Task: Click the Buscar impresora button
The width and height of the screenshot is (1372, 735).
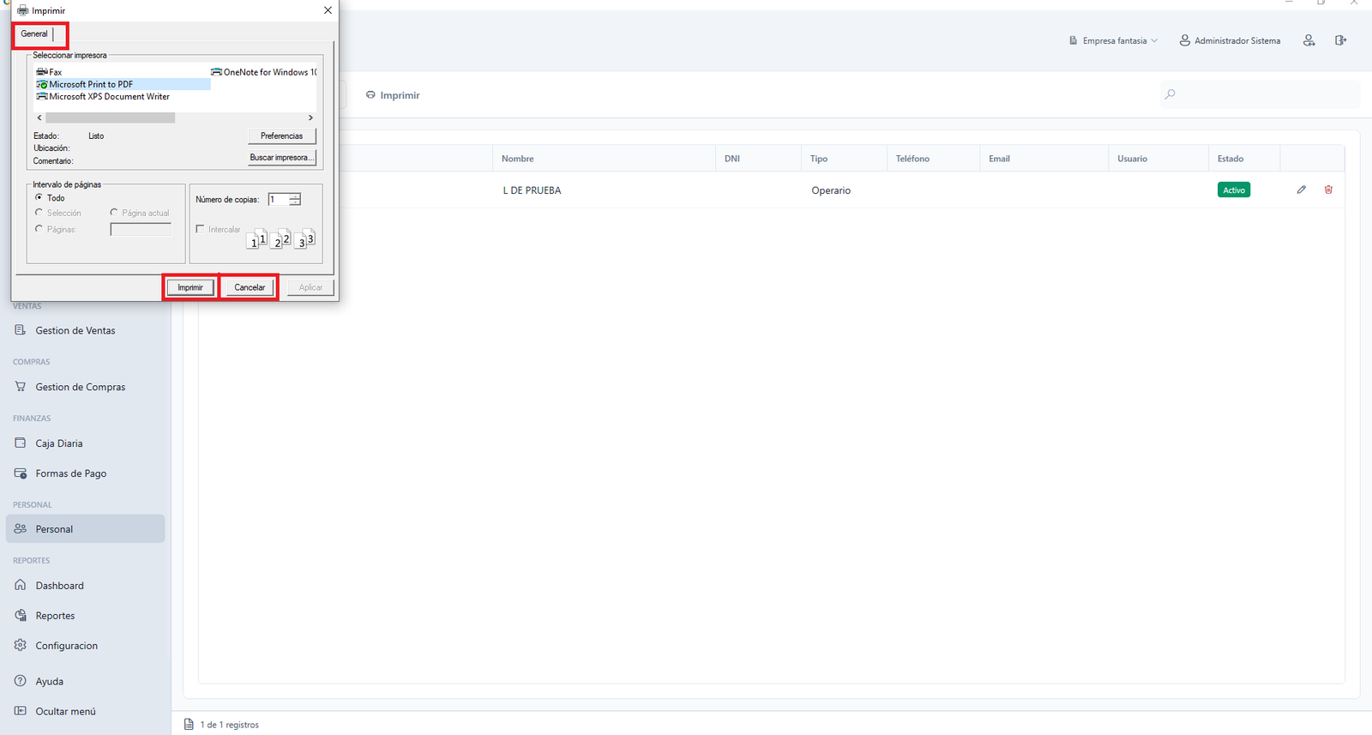Action: tap(282, 157)
